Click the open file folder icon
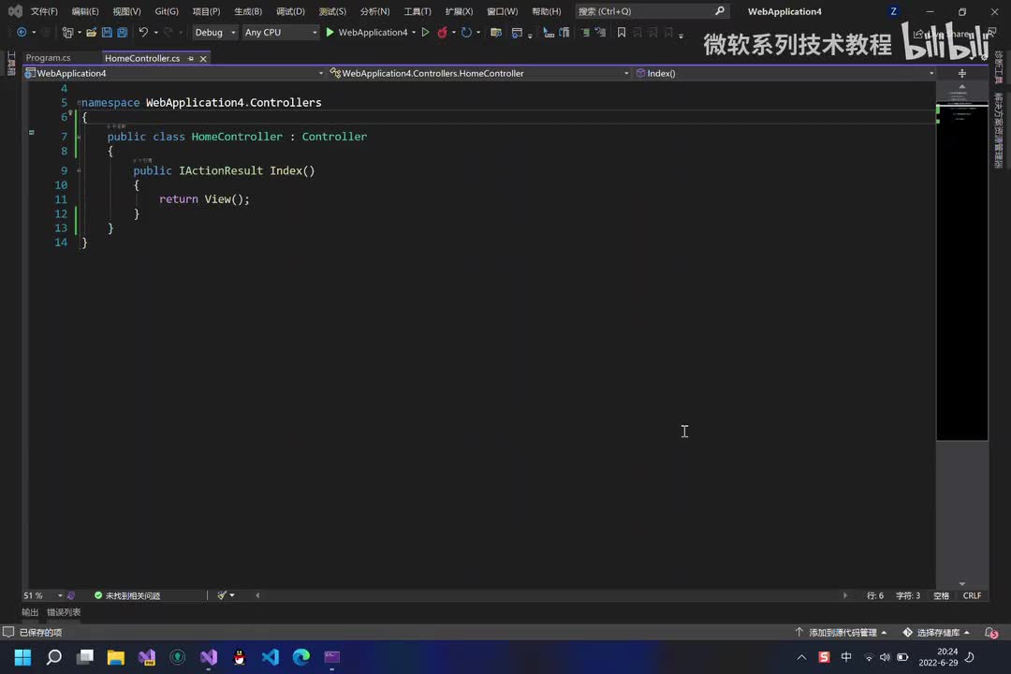The image size is (1011, 674). pos(92,32)
